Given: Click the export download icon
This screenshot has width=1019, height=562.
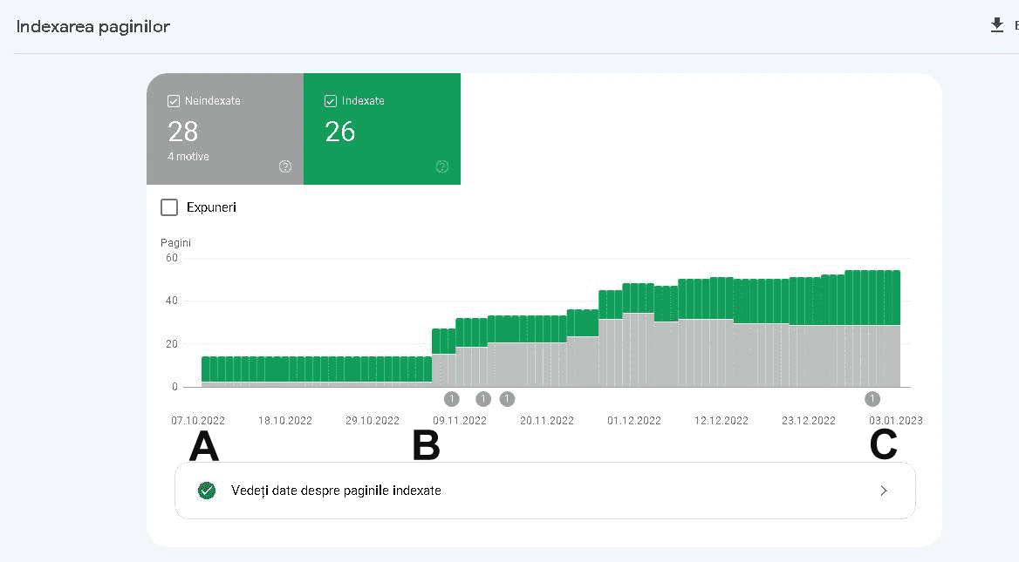Looking at the screenshot, I should pyautogui.click(x=997, y=25).
